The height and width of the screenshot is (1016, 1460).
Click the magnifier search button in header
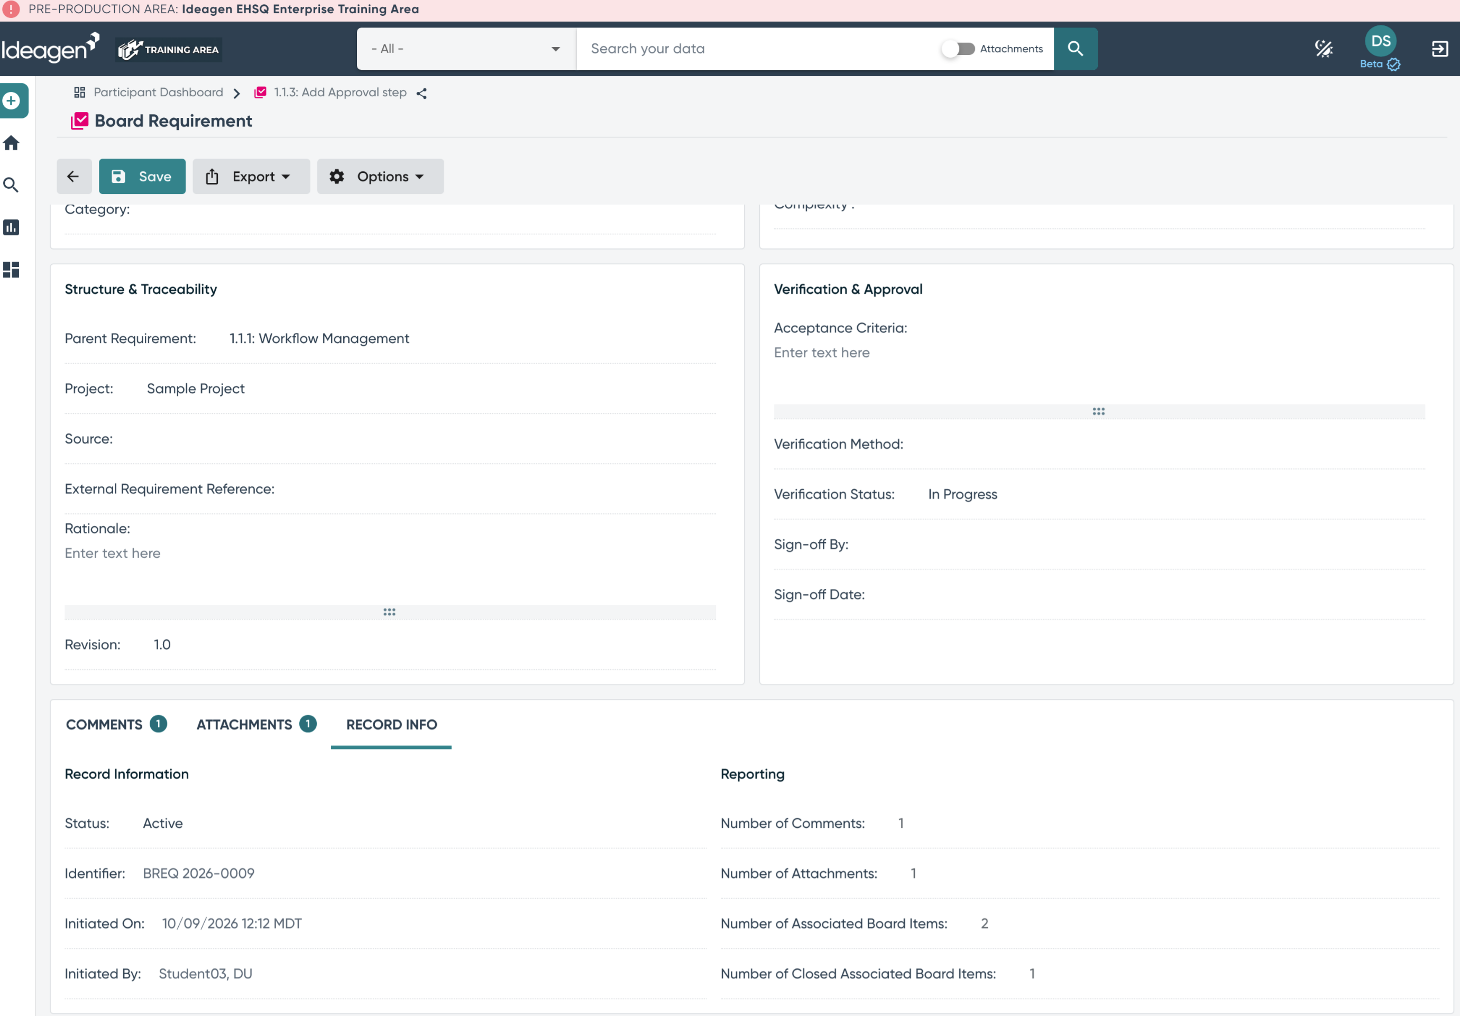(x=1075, y=48)
